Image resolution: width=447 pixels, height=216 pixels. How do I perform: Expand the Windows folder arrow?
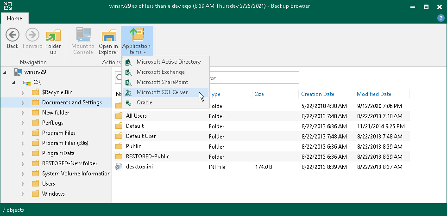click(x=23, y=194)
